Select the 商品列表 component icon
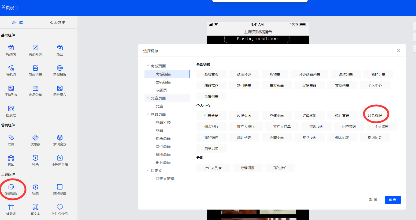This screenshot has height=220, width=416. 35,48
